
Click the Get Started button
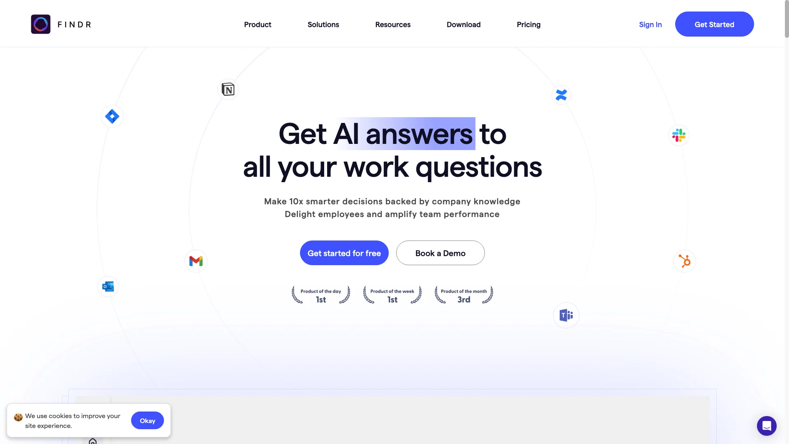tap(714, 24)
